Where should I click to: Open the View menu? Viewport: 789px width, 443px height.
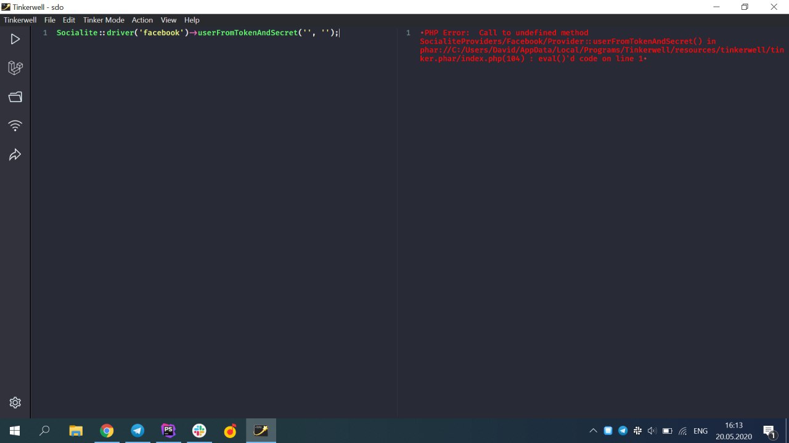pyautogui.click(x=168, y=20)
